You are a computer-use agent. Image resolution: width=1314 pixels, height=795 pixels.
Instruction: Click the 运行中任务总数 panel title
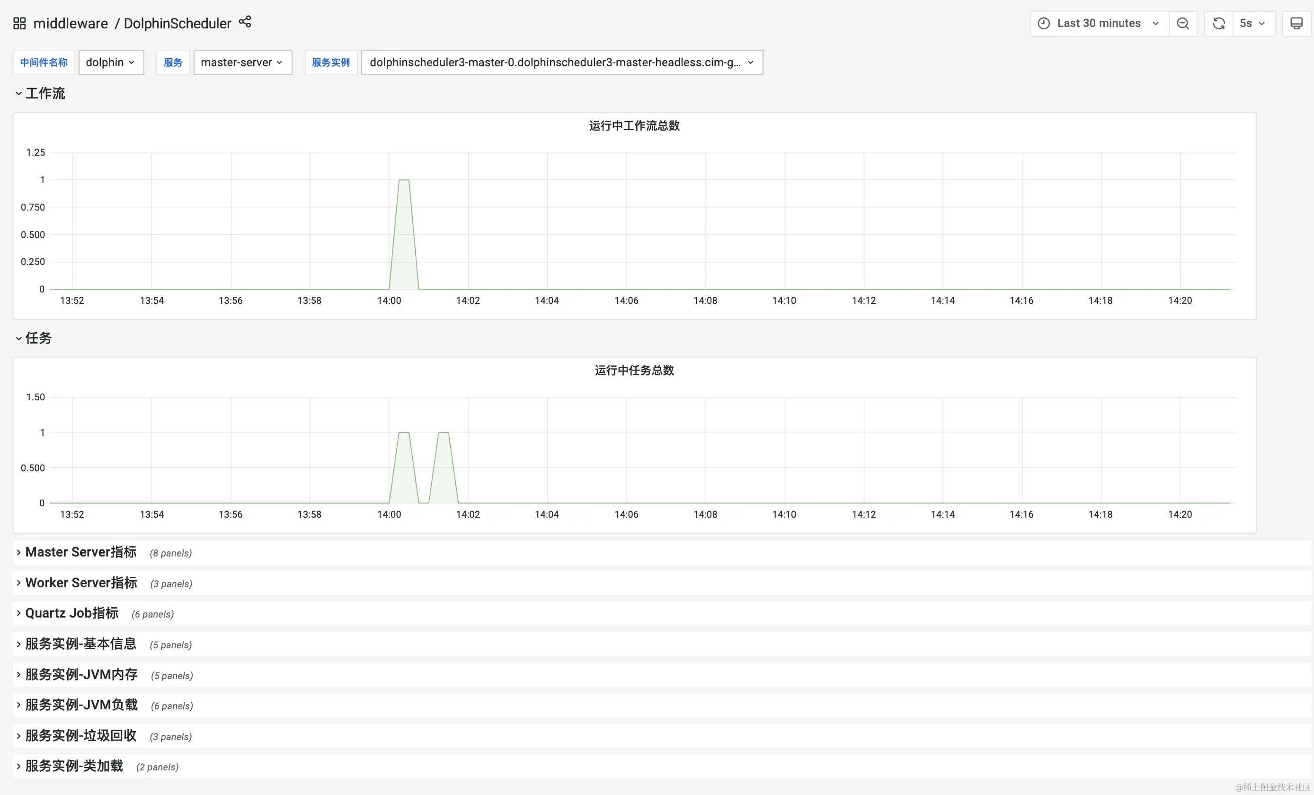(x=634, y=371)
